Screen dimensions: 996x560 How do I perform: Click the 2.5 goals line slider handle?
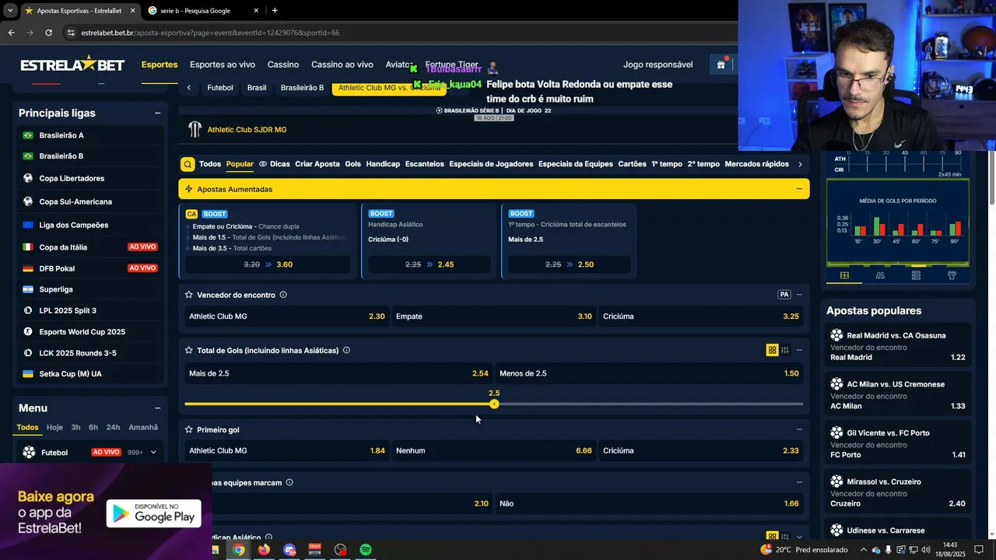coord(494,404)
